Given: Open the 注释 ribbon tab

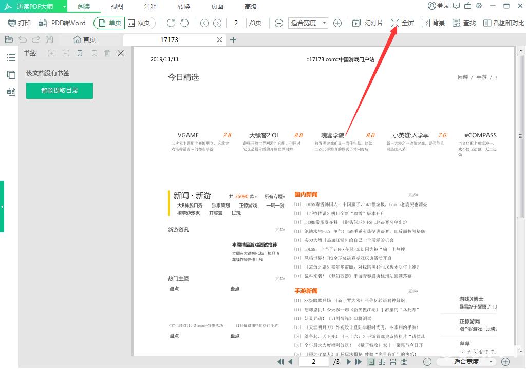Looking at the screenshot, I should (151, 6).
